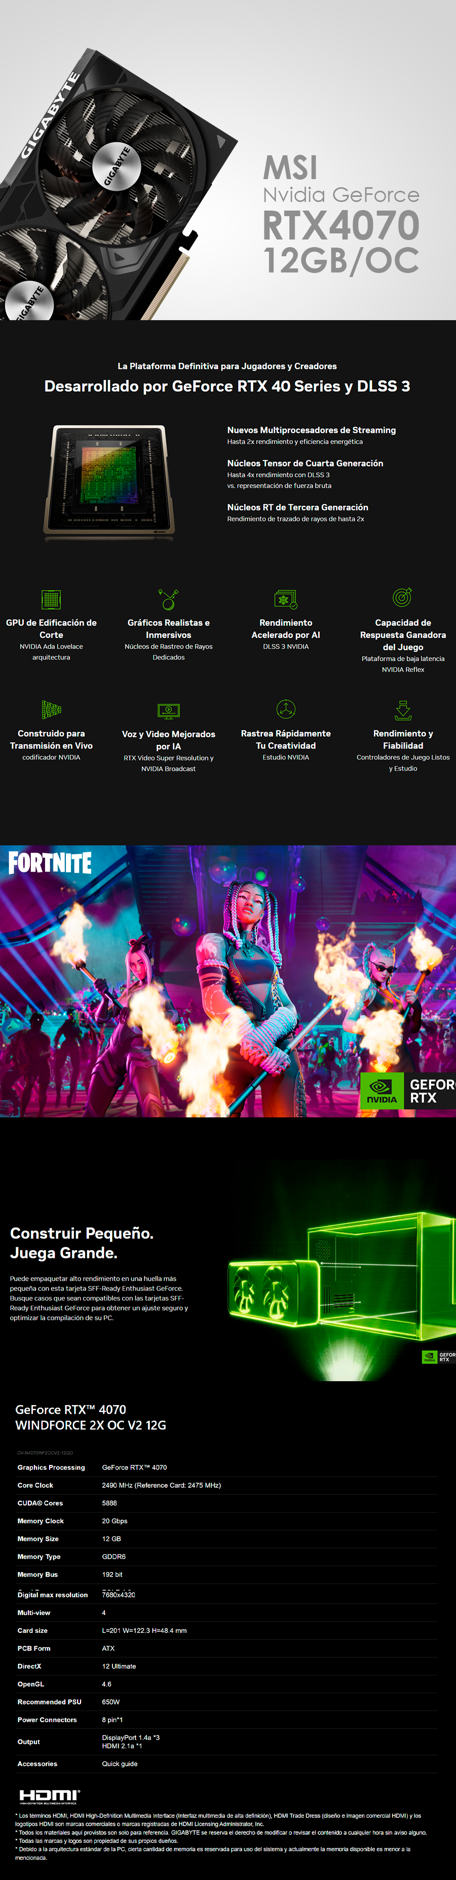
Task: Click the Capacidad de Respuesta Ganadora target icon
Action: [403, 597]
